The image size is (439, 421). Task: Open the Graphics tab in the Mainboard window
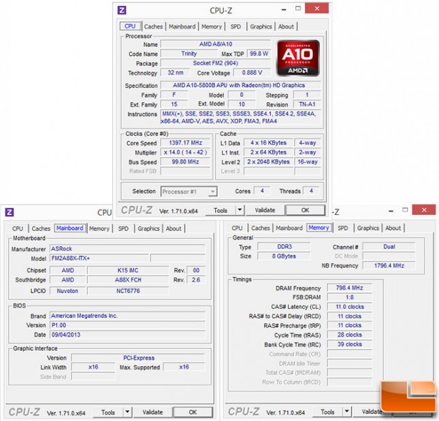point(148,229)
